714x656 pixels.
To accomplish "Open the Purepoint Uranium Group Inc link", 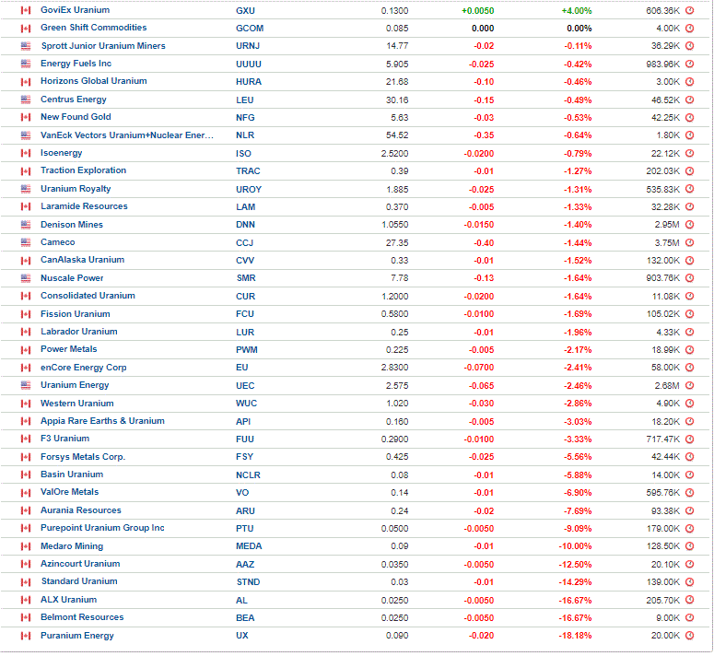I will (102, 528).
